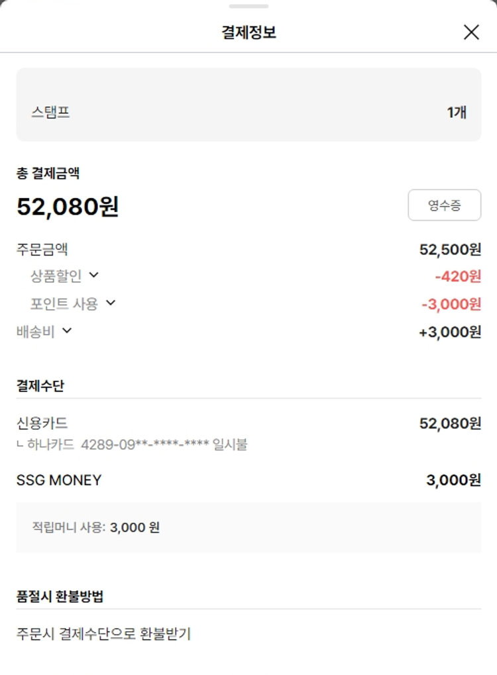Click the order amount value 52,500원
The height and width of the screenshot is (675, 497).
coord(450,250)
